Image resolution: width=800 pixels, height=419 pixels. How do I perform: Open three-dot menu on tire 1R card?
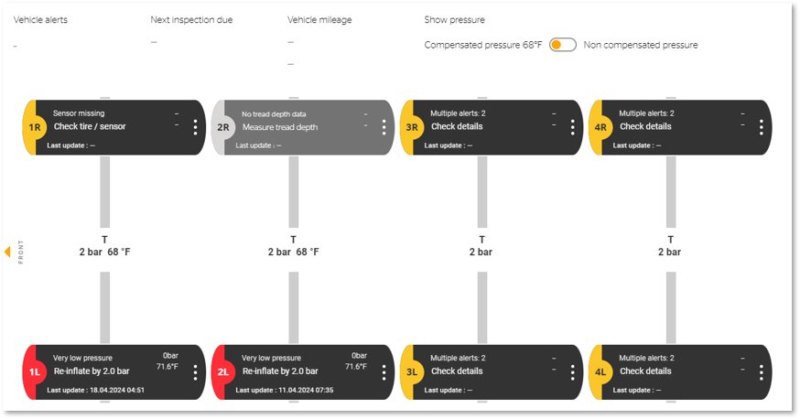pyautogui.click(x=195, y=127)
